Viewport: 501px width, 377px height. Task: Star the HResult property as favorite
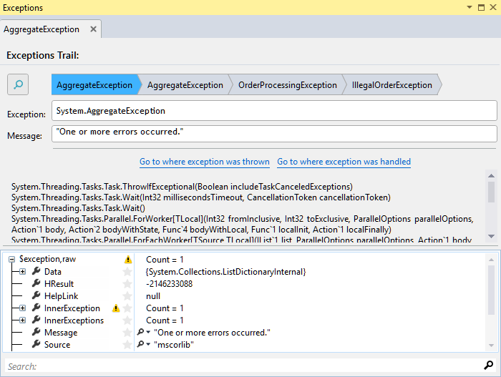point(127,284)
